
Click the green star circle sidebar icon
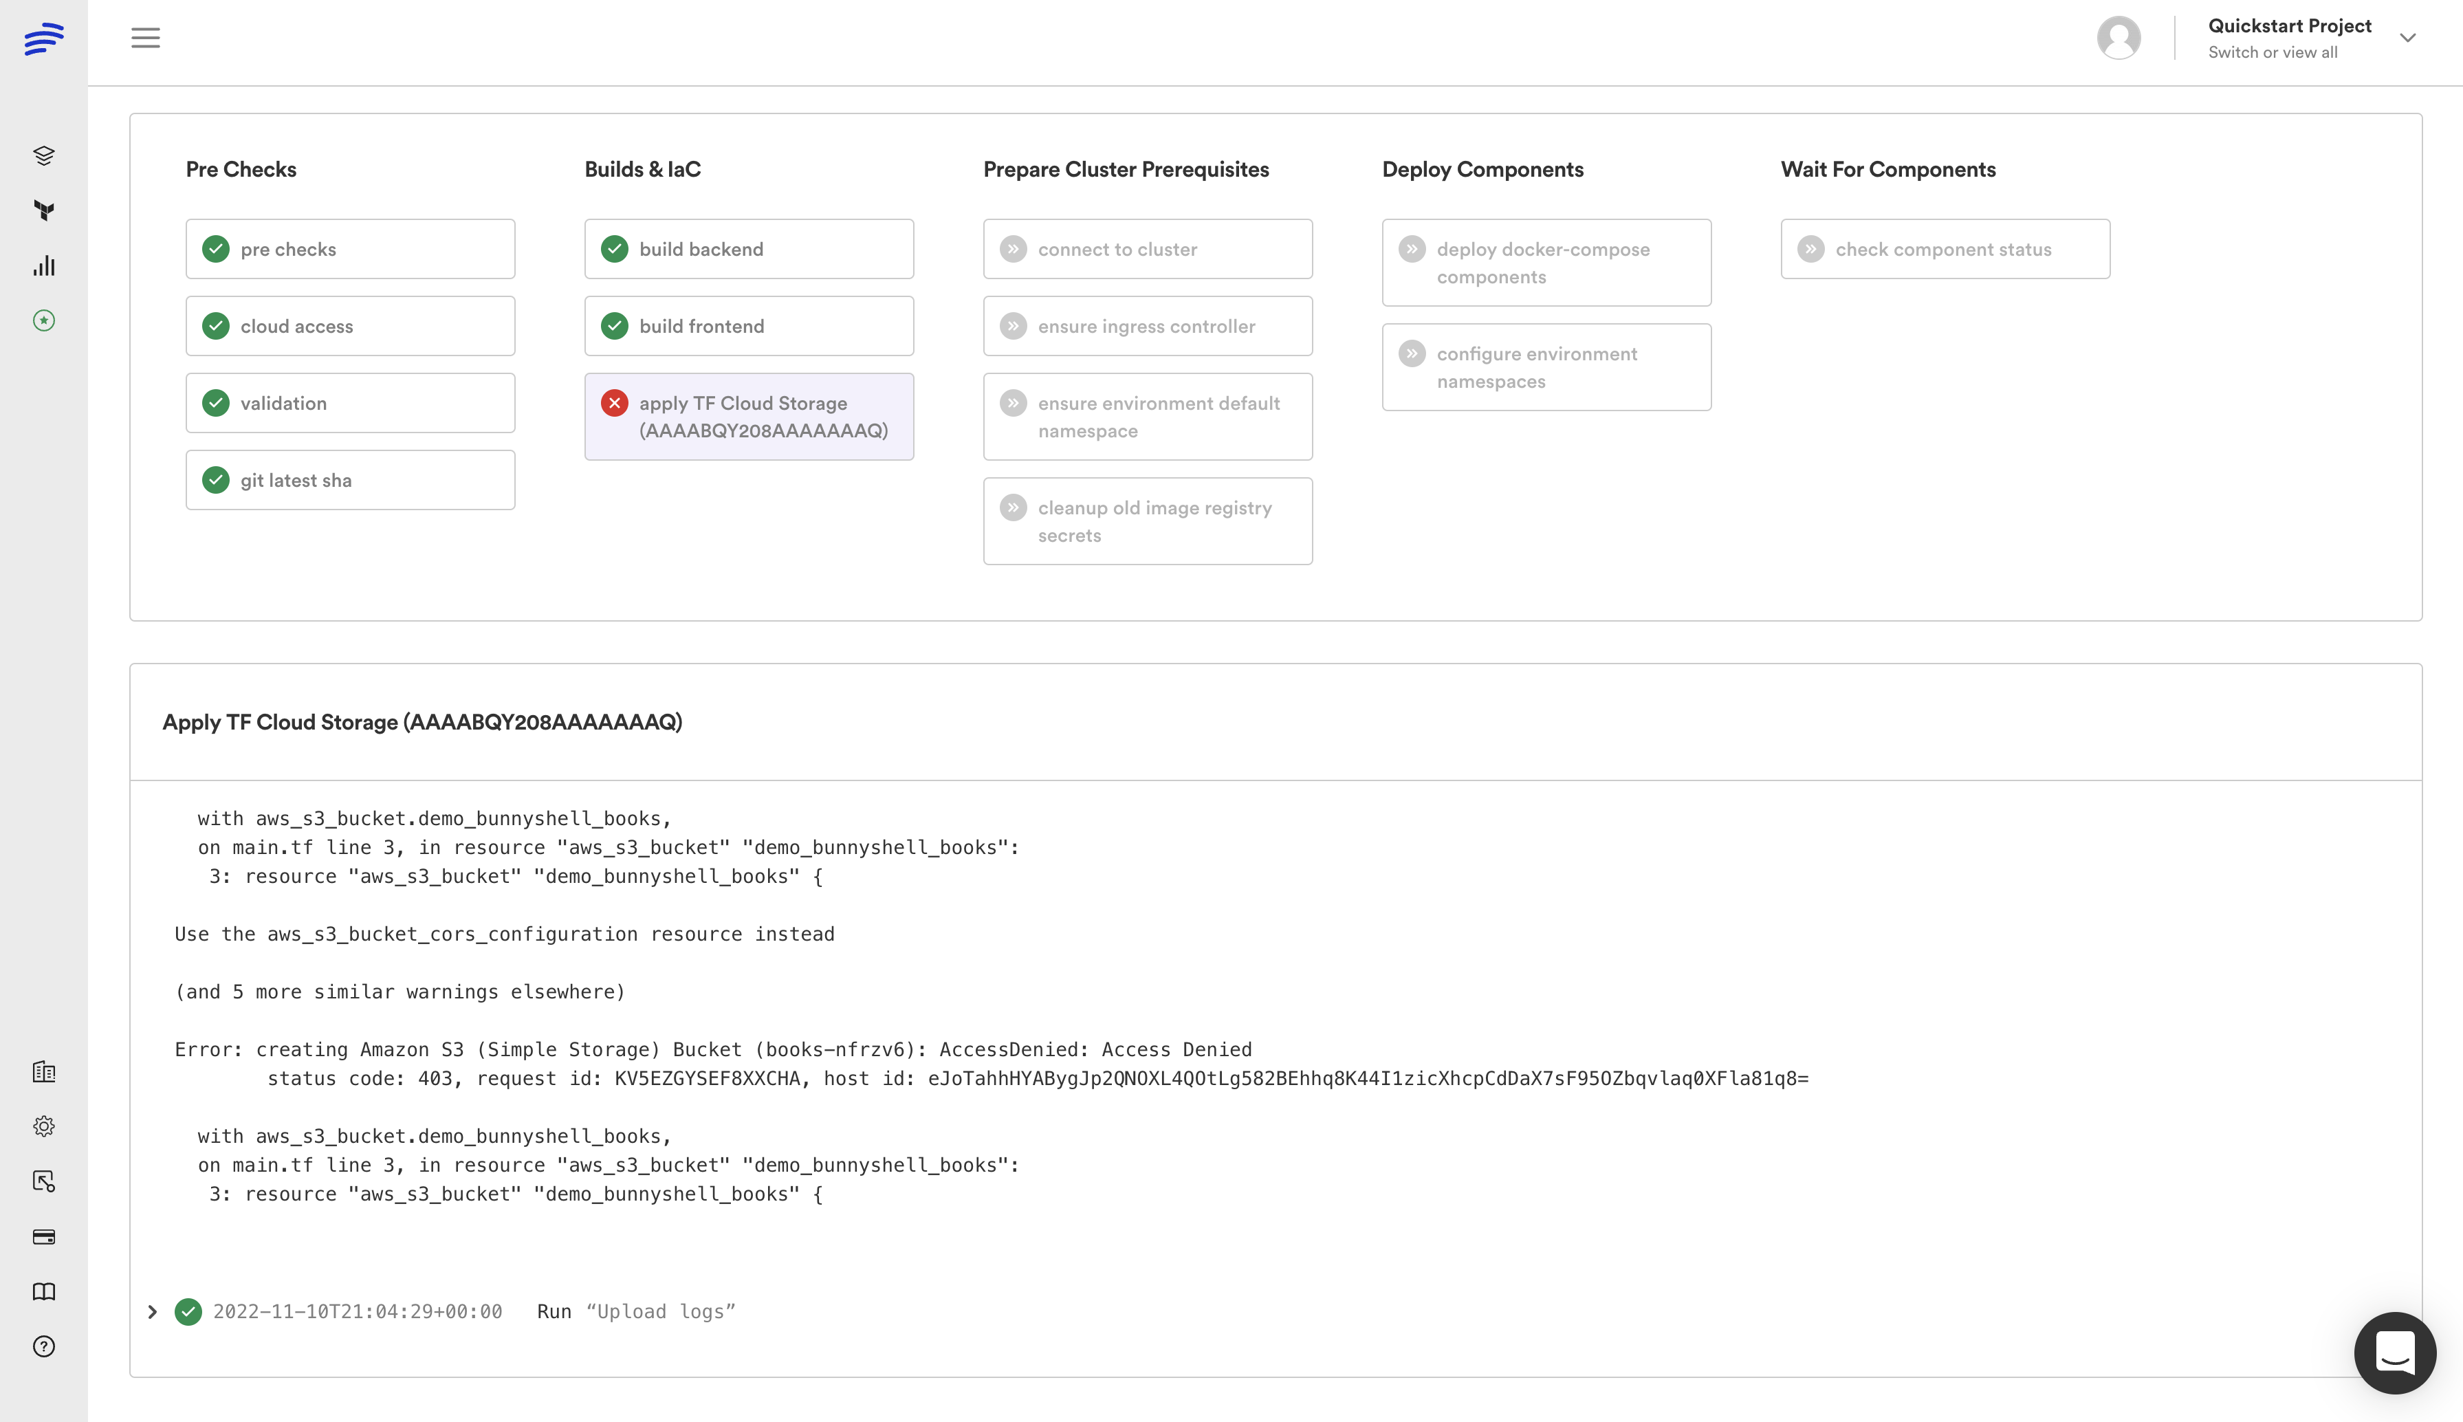(44, 320)
